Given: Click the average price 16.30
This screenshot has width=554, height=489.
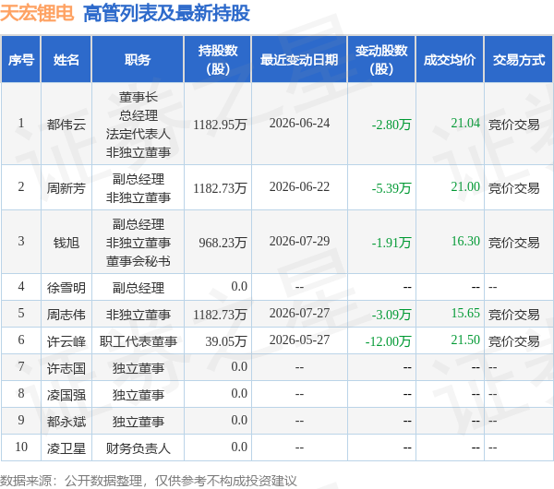Looking at the screenshot, I should (465, 241).
